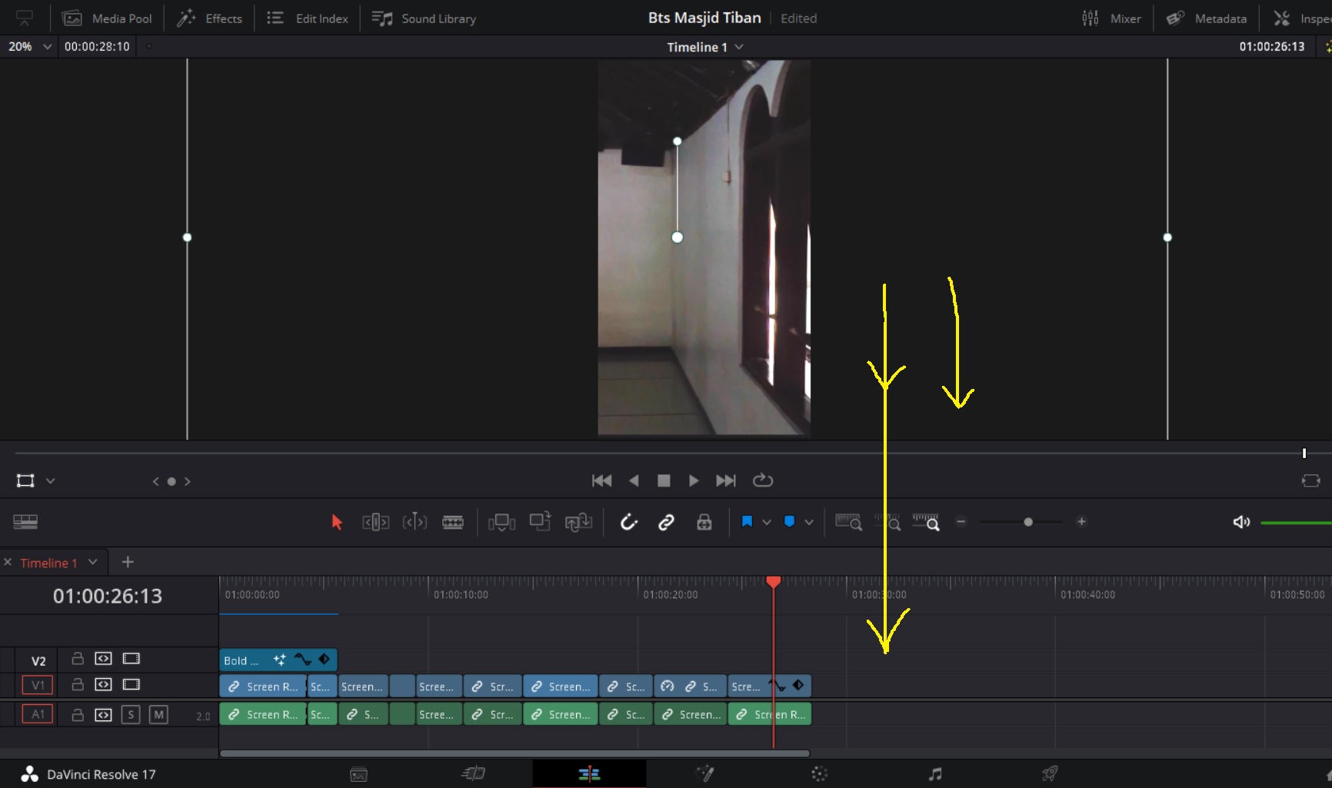Screen dimensions: 1332x788
Task: Mute the A1 audio track
Action: coord(158,715)
